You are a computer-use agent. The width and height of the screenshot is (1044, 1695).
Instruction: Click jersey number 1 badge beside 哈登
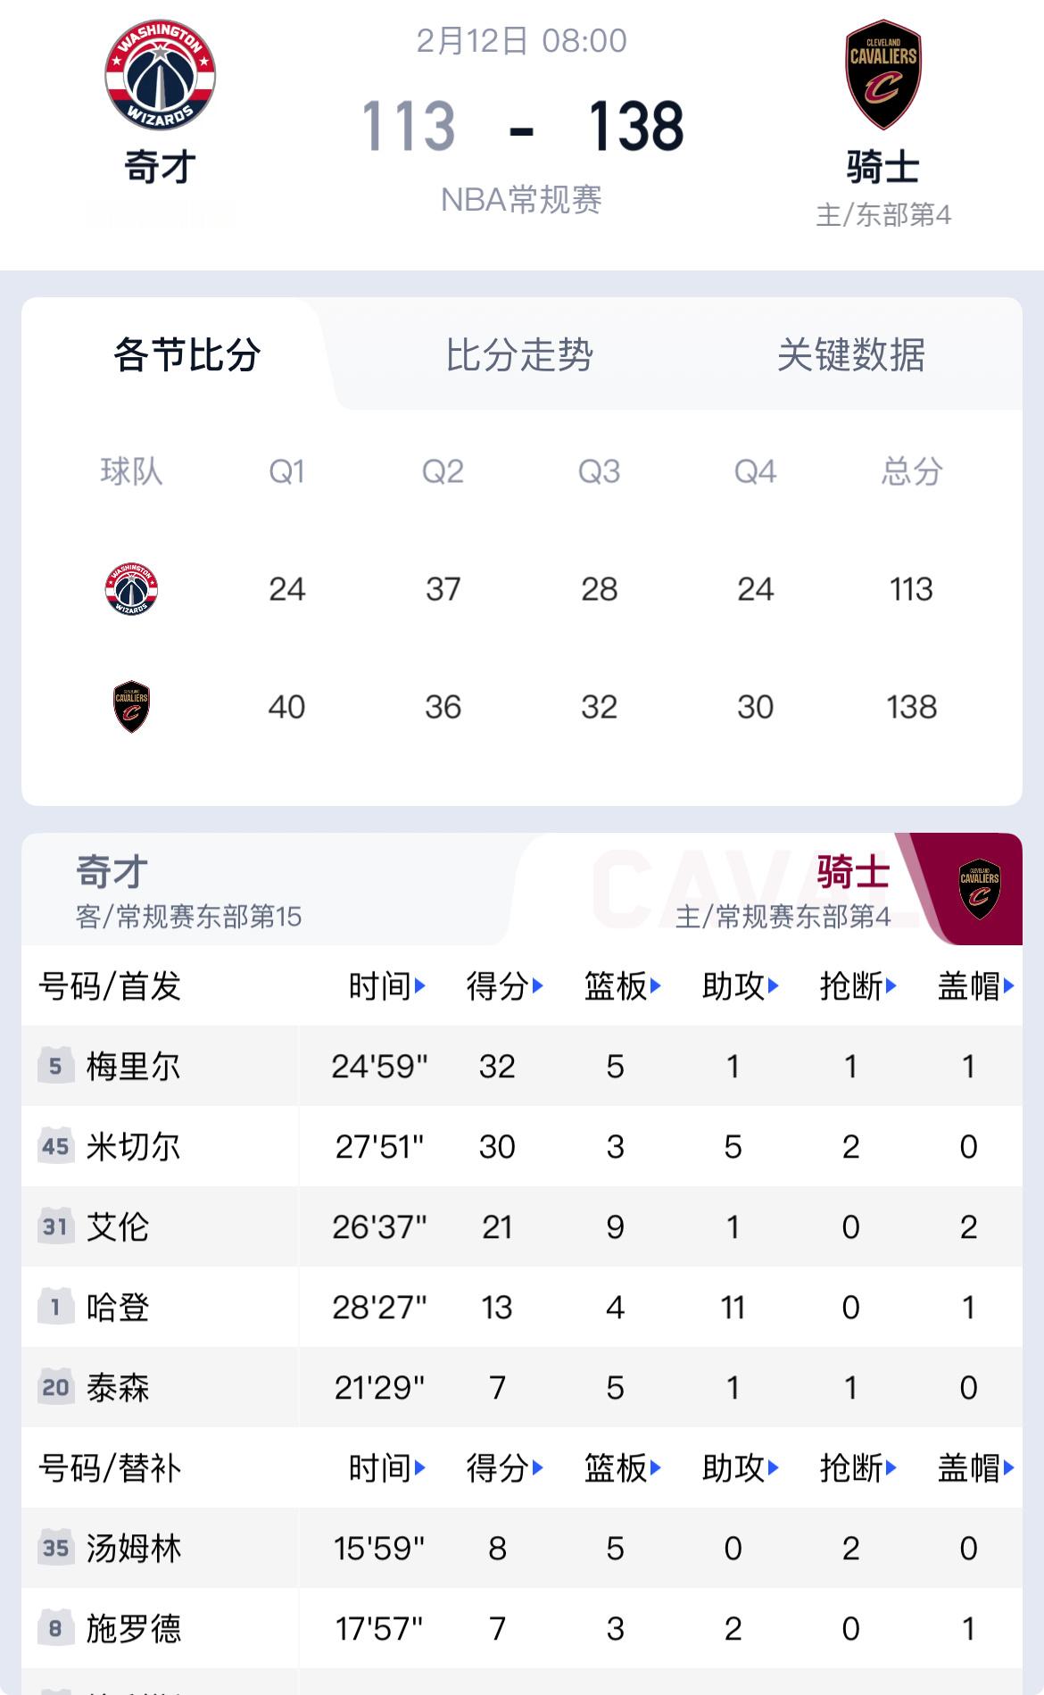[x=56, y=1308]
